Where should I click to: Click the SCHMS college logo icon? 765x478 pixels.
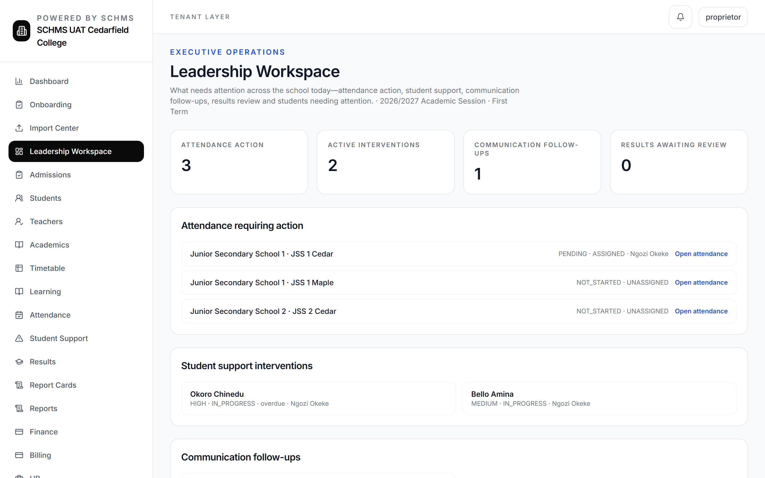coord(22,31)
